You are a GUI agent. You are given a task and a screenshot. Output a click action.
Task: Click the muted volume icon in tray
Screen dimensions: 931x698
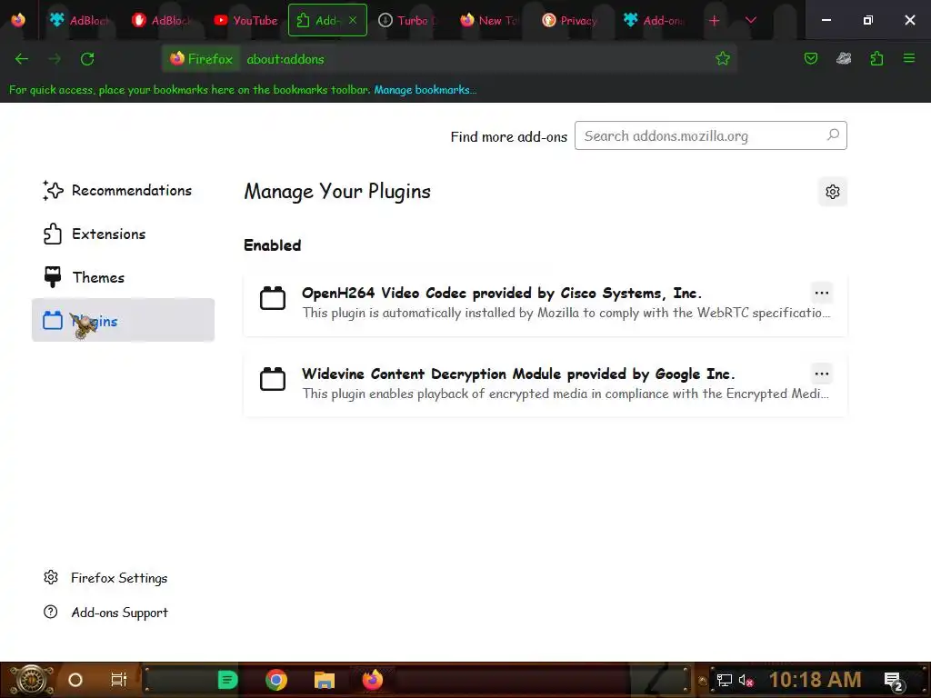tap(746, 680)
